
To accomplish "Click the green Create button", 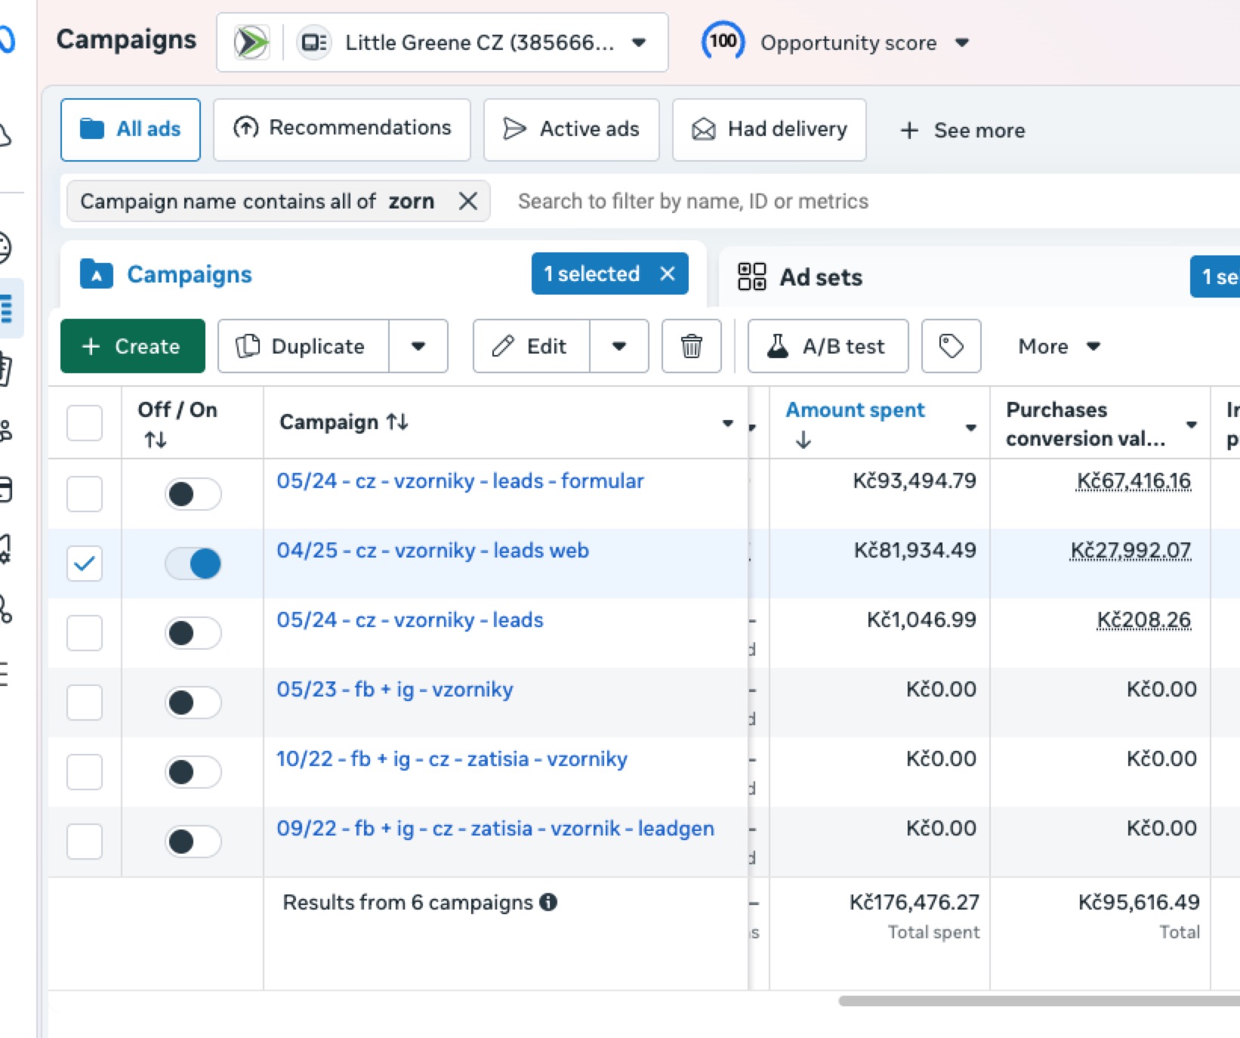I will [132, 346].
